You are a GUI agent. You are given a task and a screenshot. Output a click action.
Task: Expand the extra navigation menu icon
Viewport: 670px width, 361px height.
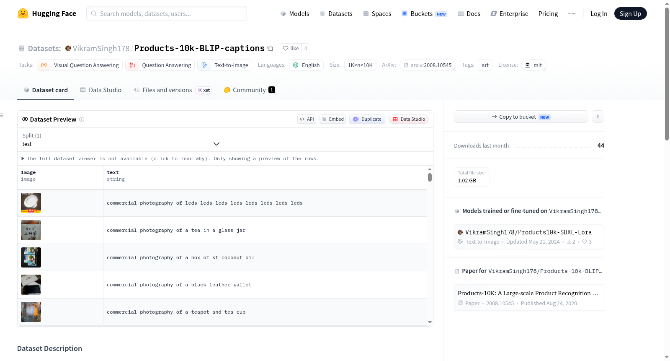572,13
